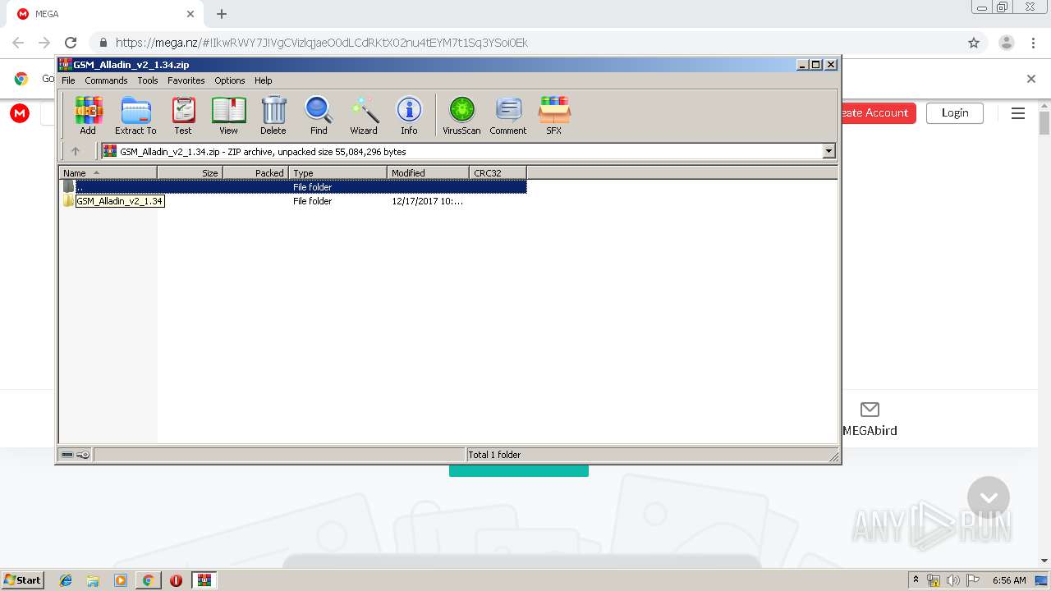1051x591 pixels.
Task: Dismiss the Chrome notification bar
Action: pyautogui.click(x=1031, y=79)
